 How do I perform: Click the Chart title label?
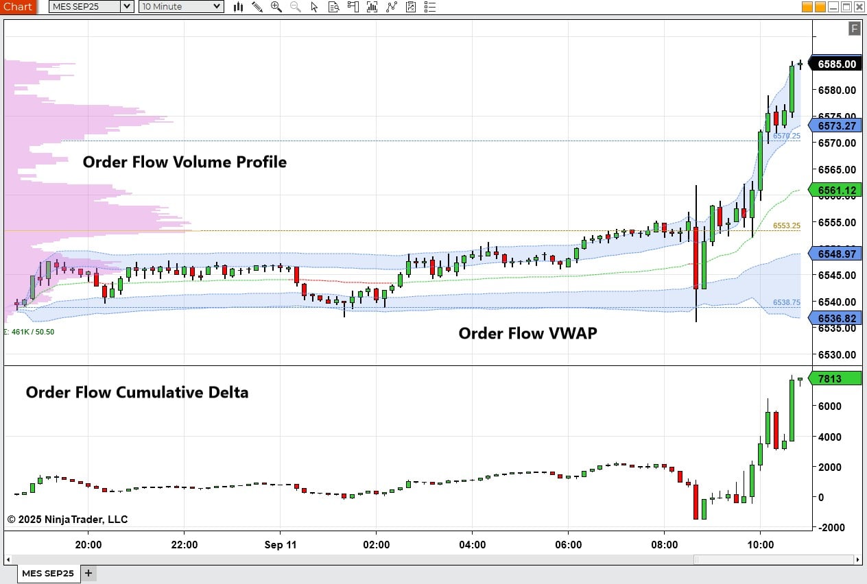pos(17,7)
